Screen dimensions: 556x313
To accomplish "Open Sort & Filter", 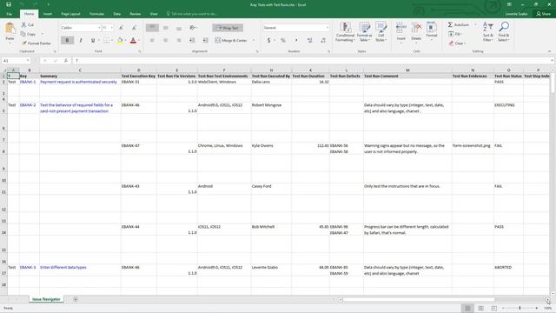I will tap(488, 32).
